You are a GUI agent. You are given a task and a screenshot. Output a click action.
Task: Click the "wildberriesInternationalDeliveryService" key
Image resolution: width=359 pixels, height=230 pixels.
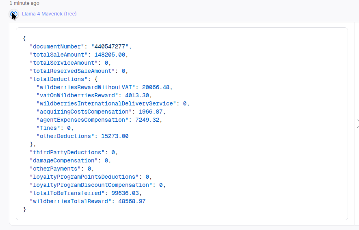[106, 104]
